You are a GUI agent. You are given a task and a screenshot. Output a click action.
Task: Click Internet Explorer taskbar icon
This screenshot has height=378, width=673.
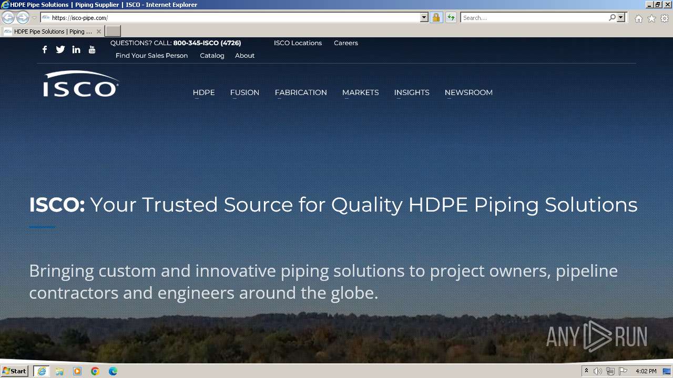click(x=42, y=371)
